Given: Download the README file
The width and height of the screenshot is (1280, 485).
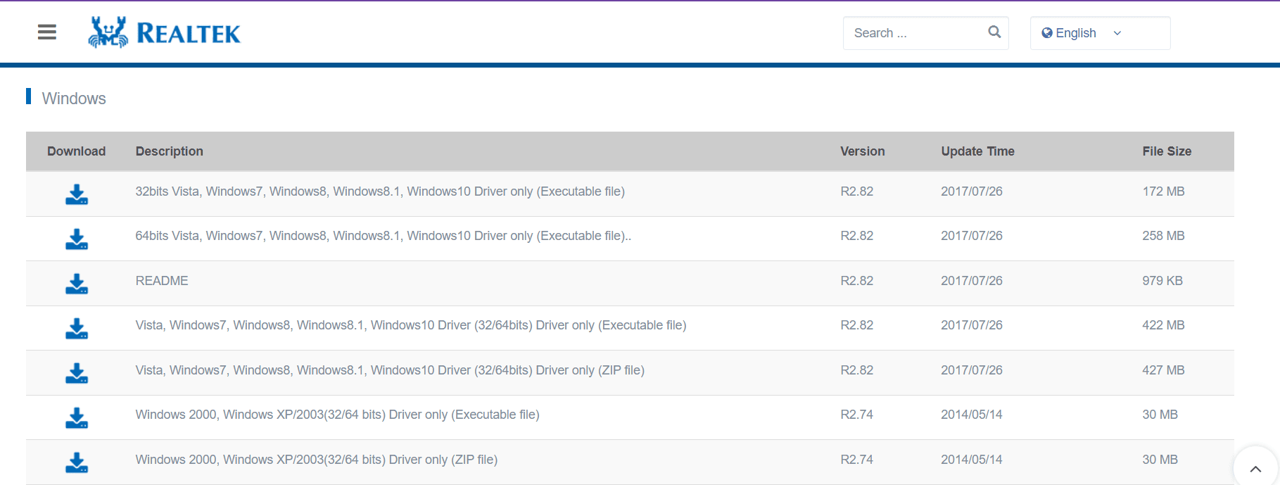Looking at the screenshot, I should (77, 284).
